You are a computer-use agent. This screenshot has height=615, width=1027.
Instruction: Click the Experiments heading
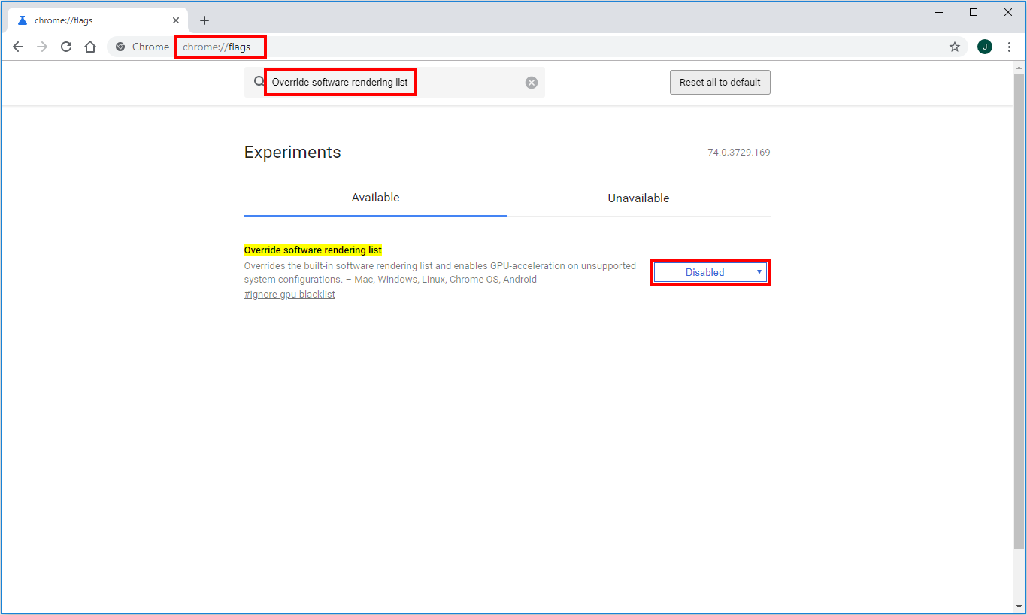coord(292,153)
